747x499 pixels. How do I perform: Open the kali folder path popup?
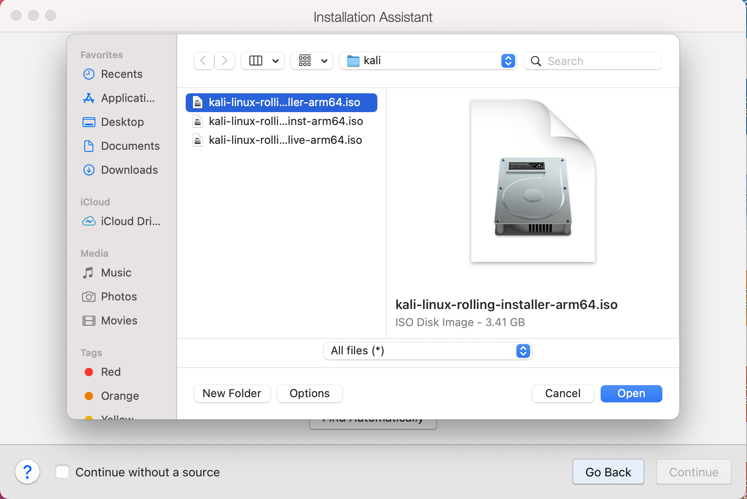click(x=428, y=61)
